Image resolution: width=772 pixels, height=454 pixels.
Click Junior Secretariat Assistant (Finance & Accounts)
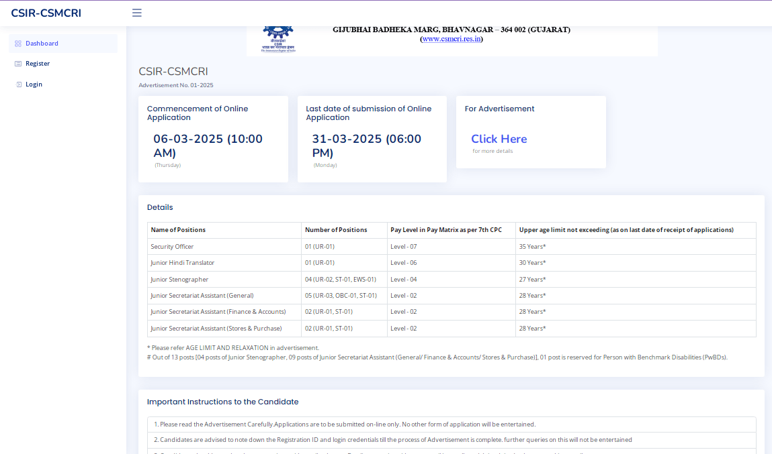(x=218, y=312)
